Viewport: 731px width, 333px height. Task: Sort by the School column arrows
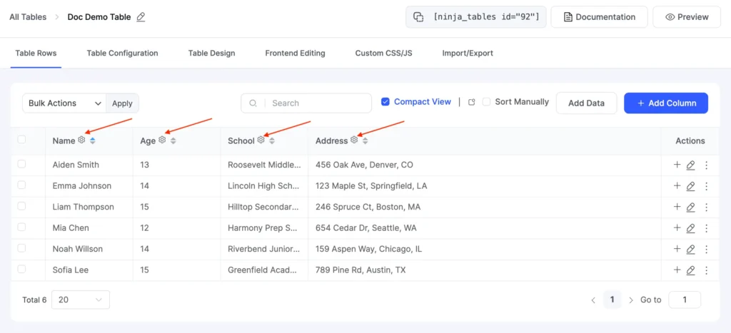[272, 140]
